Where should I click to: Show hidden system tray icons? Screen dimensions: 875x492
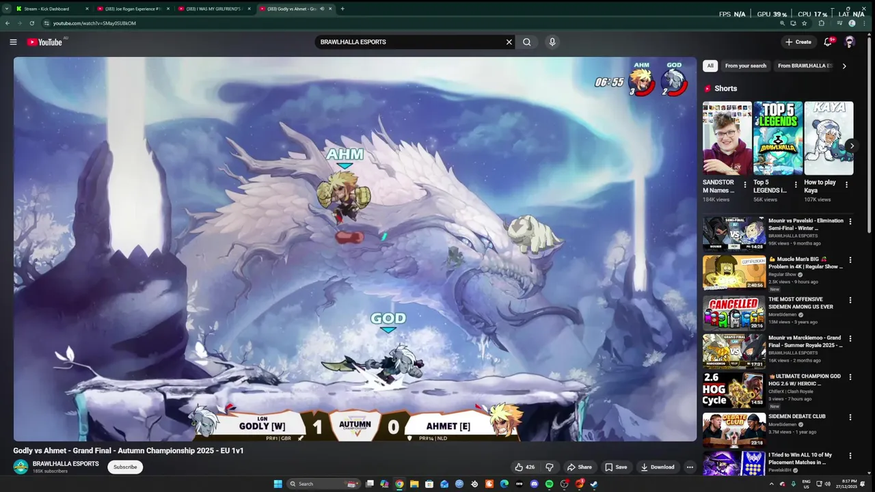point(772,484)
